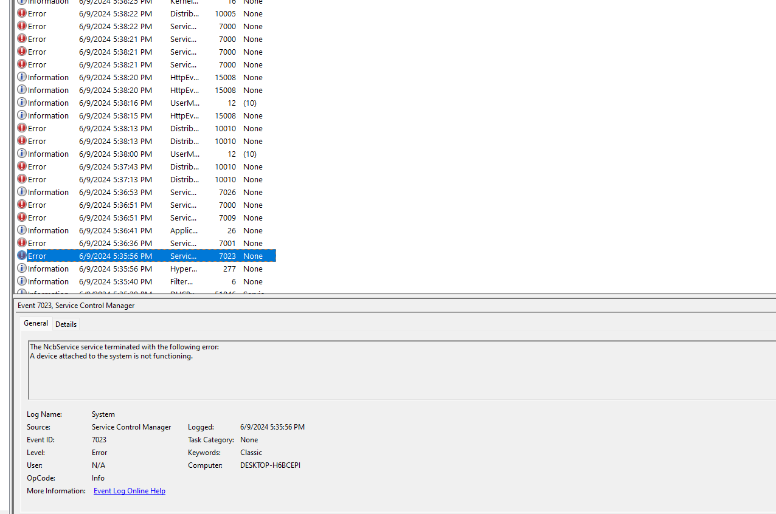Click the event ID cell "7009"

[227, 218]
